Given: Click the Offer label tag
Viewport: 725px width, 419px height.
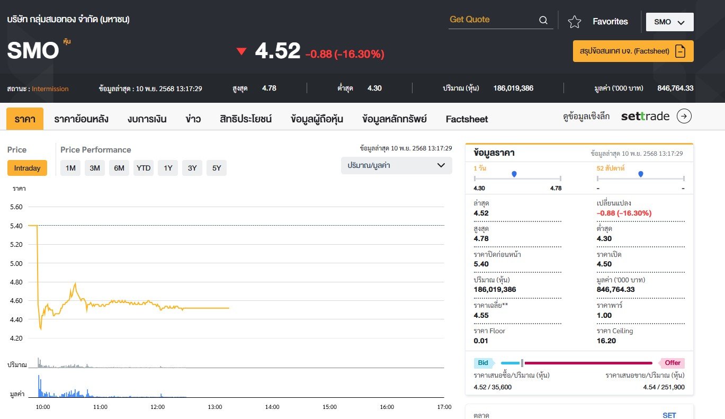Looking at the screenshot, I should (673, 363).
